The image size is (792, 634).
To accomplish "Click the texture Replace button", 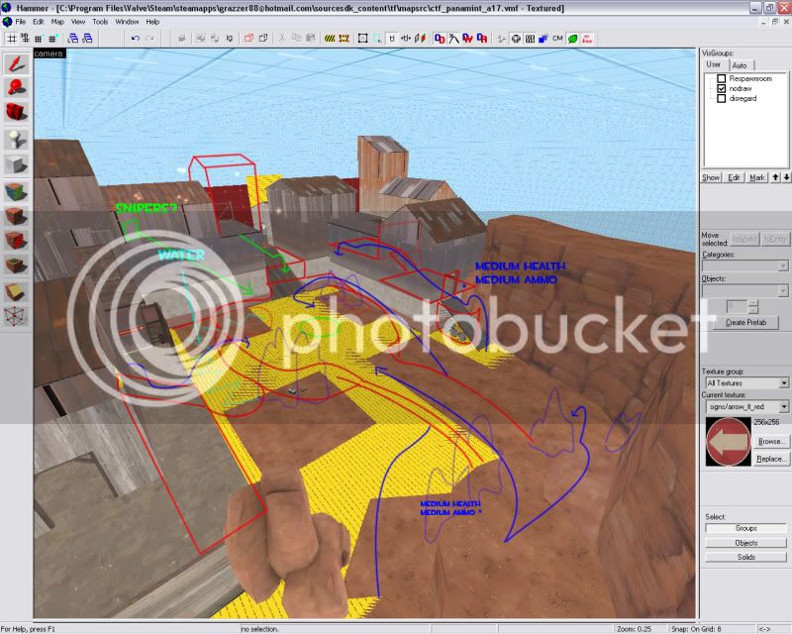I will pyautogui.click(x=770, y=459).
